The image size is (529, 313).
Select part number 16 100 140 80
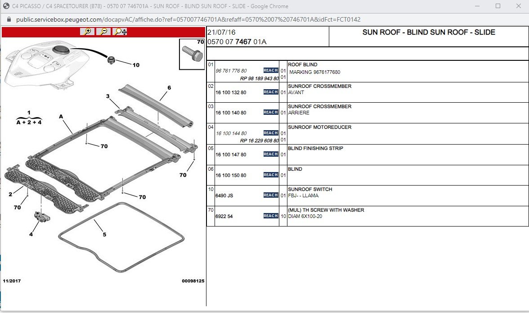(x=231, y=113)
